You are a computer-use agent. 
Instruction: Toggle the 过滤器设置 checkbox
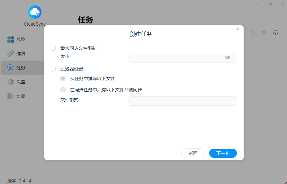(x=53, y=69)
